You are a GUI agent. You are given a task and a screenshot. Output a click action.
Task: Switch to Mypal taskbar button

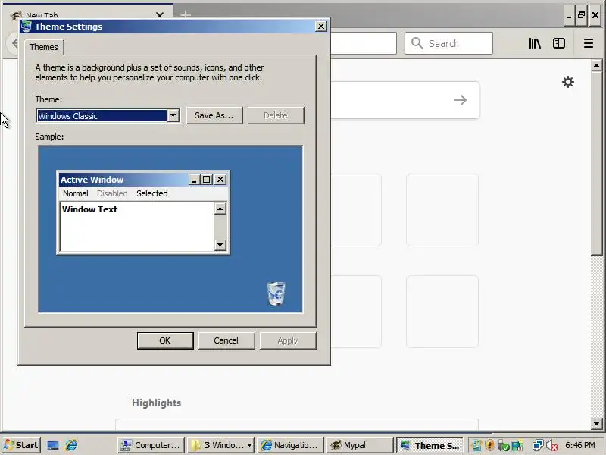[359, 445]
